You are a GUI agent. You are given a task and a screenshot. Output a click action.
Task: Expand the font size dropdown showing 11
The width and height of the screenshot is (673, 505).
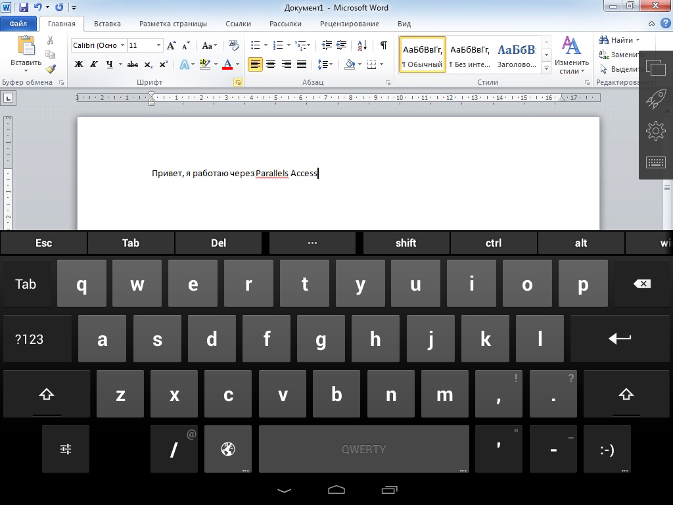(x=158, y=45)
